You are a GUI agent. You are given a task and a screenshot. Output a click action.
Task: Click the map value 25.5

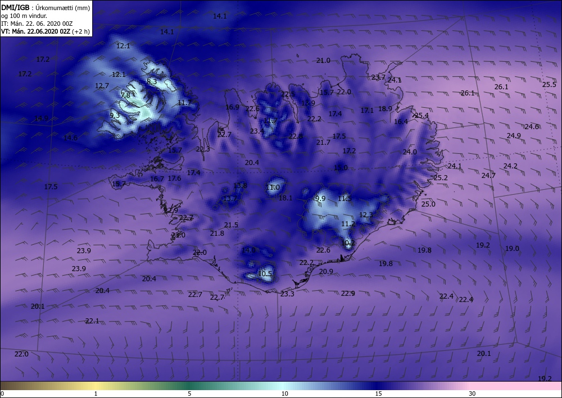549,85
